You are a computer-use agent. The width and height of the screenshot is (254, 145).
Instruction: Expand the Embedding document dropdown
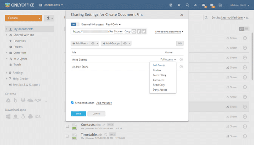[x=169, y=32]
